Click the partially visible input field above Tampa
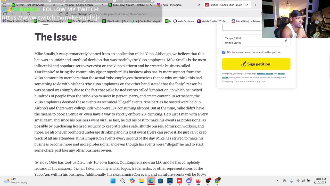This screenshot has height=186, width=330. point(242,28)
